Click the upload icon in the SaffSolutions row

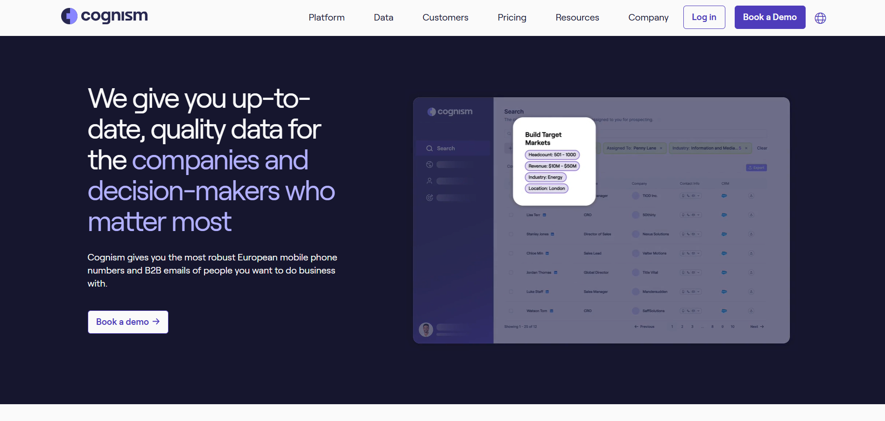[752, 311]
